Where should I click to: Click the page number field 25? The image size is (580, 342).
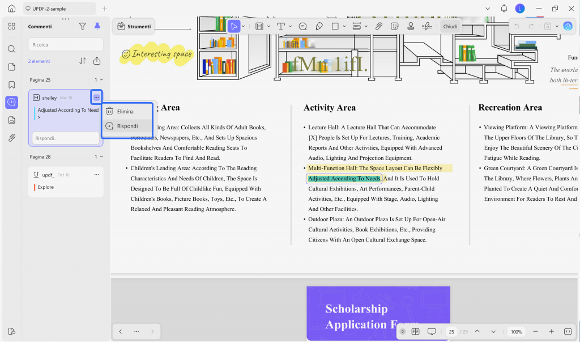(451, 332)
